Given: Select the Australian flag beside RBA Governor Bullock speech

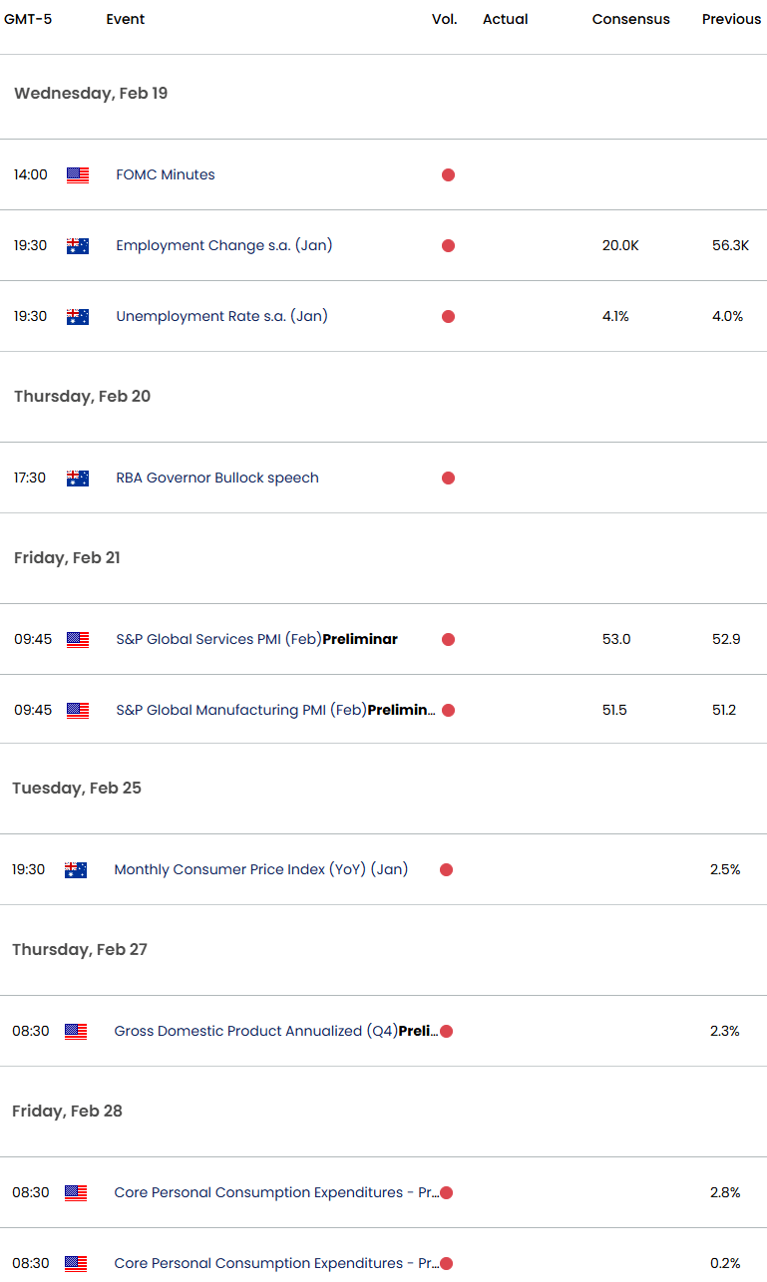Looking at the screenshot, I should [77, 478].
